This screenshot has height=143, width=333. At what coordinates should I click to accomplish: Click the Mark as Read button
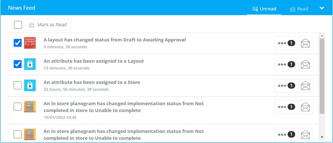[x=48, y=25]
